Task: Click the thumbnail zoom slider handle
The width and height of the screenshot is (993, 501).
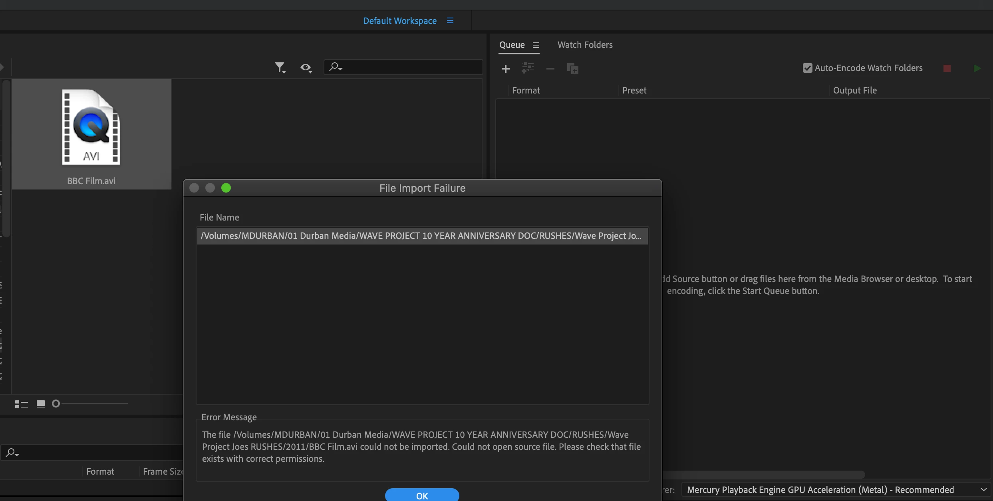Action: click(56, 404)
